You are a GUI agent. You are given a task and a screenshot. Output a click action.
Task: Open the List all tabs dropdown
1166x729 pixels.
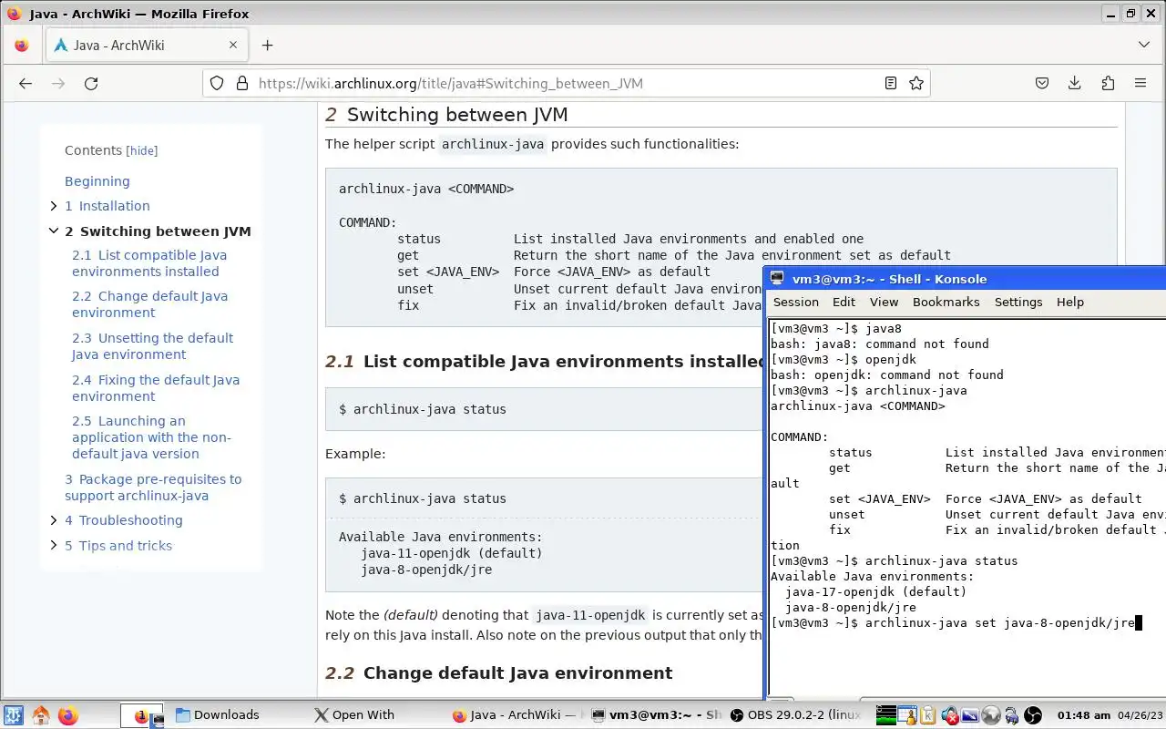(x=1144, y=45)
